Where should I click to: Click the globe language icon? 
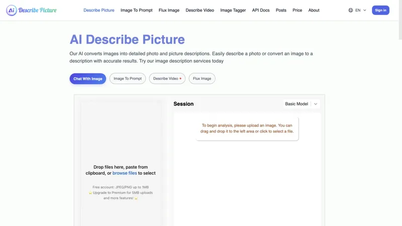coord(351,10)
